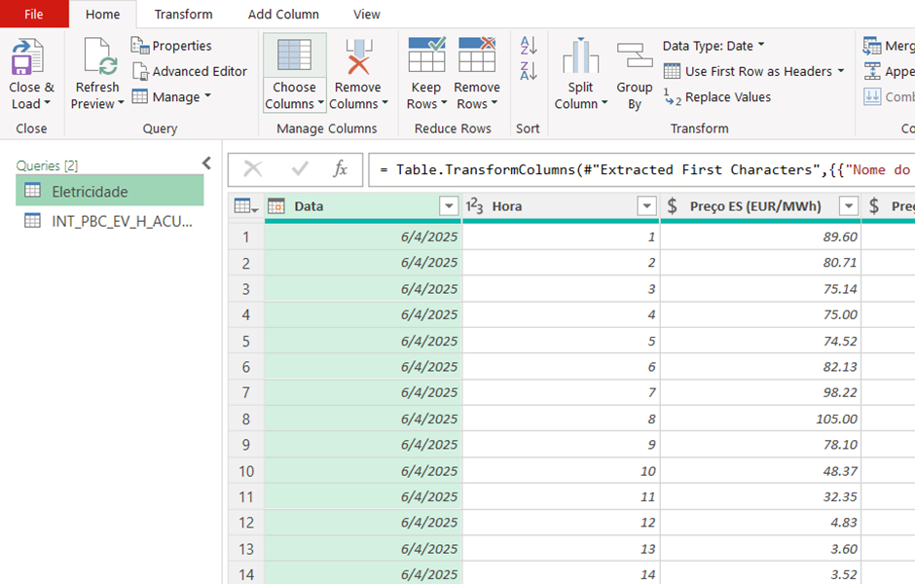
Task: Click the Properties button
Action: (171, 46)
